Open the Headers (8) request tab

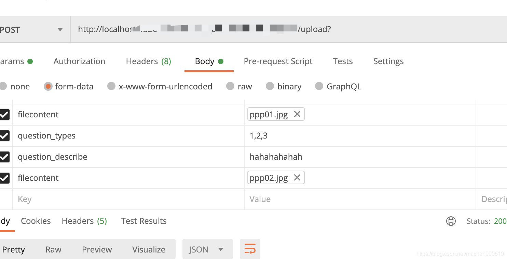148,61
